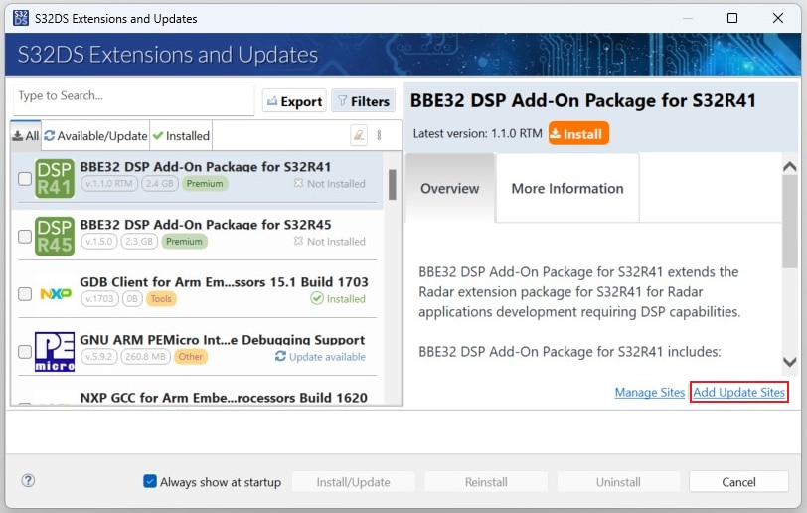Check the GDB Client for Arm checkbox
Screen dimensions: 807x513
coord(25,294)
